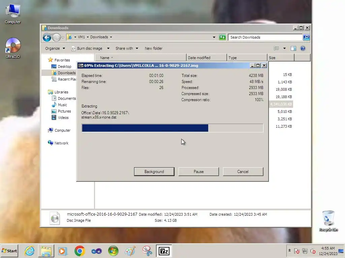
Task: Select the file row sized 19,188 KB
Action: point(284,97)
